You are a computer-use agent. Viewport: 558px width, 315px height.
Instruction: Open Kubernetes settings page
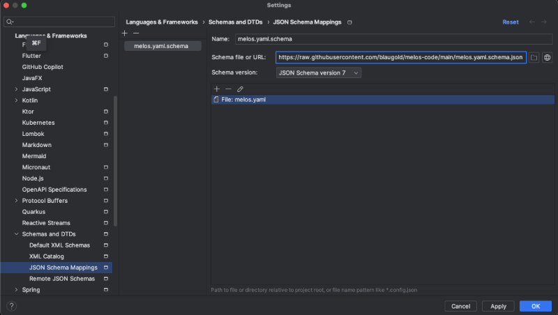38,123
